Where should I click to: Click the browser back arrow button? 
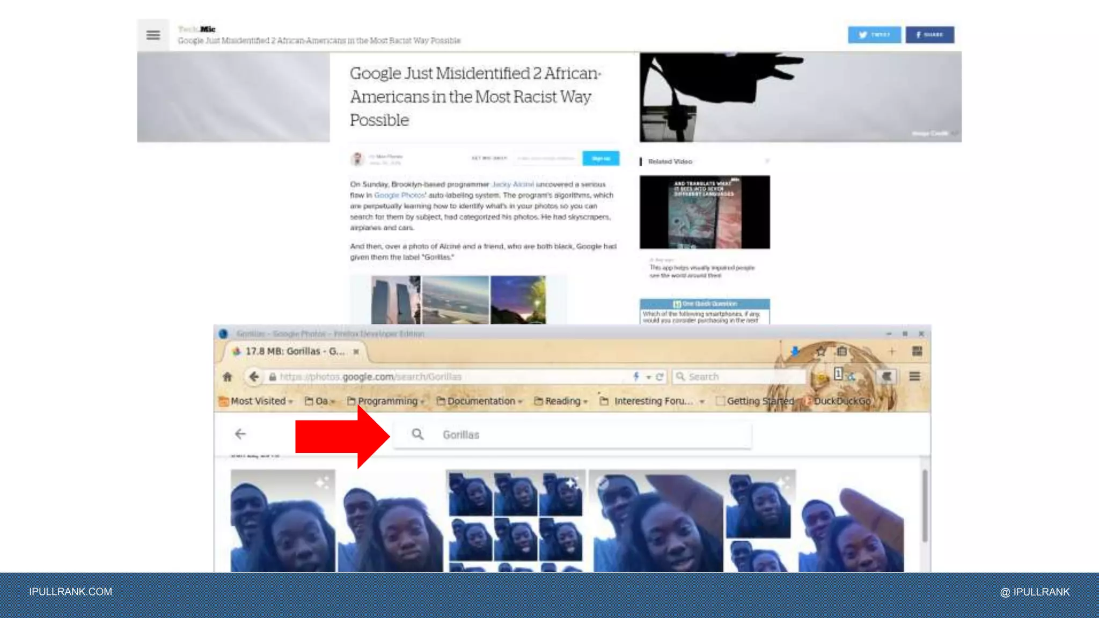254,377
